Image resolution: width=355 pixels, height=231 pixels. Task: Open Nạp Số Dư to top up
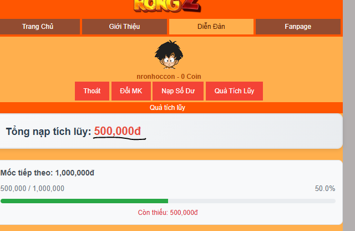pos(178,91)
